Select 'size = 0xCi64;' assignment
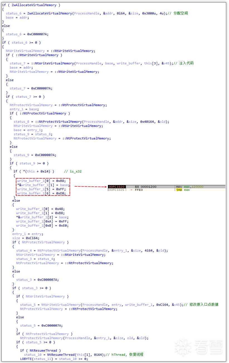The height and width of the screenshot is (363, 229). click(x=26, y=238)
